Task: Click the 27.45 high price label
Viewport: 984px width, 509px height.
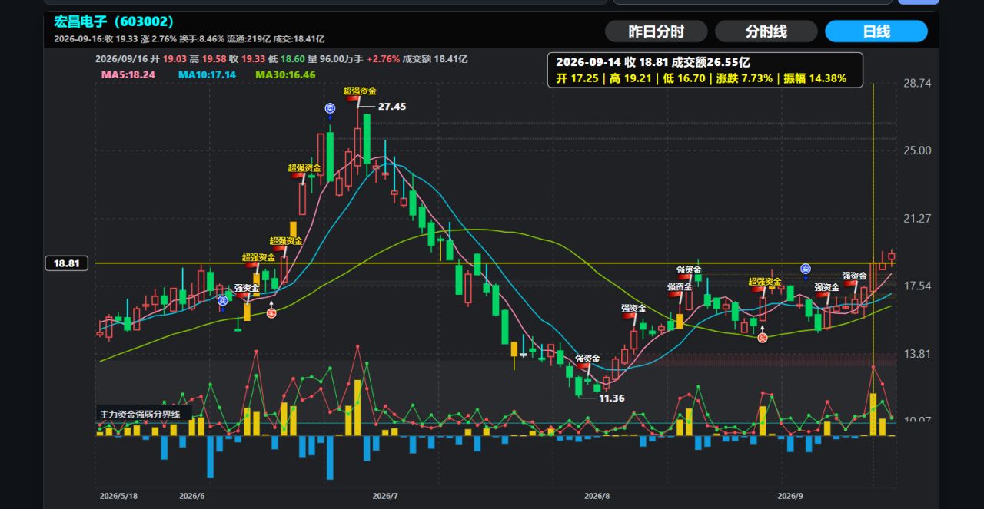Action: [x=392, y=107]
